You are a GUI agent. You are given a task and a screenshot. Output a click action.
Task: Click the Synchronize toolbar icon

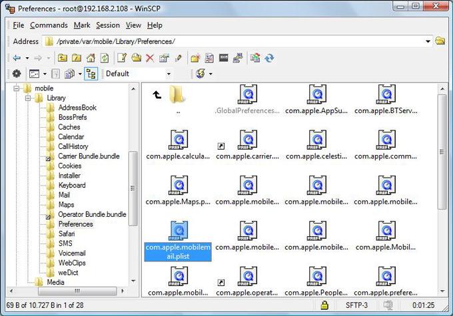coord(255,58)
